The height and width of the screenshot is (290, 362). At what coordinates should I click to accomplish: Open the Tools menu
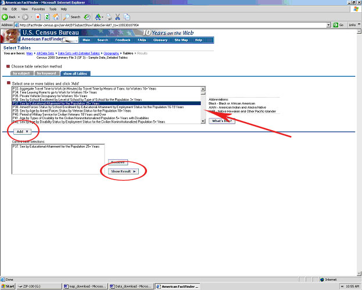coord(53,9)
